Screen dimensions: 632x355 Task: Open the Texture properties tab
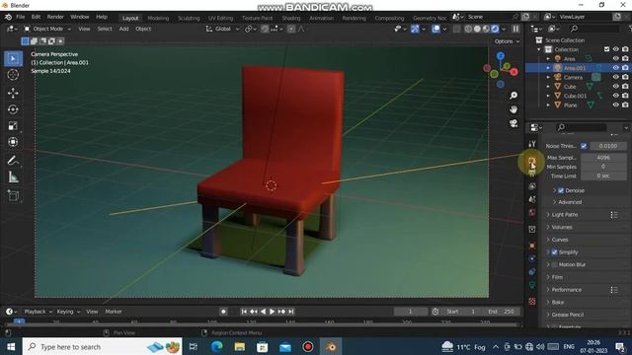pos(532,302)
